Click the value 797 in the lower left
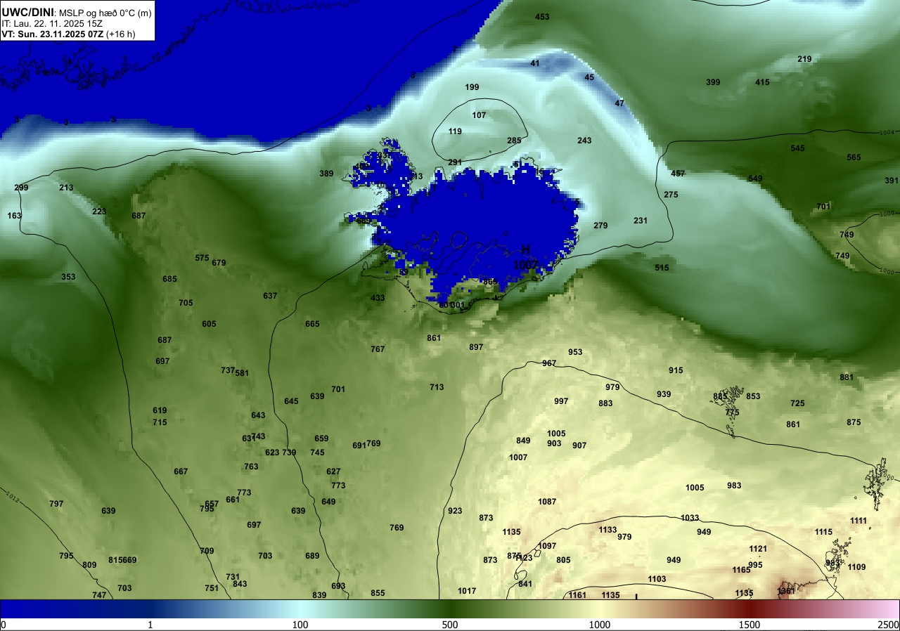900x631 pixels. 56,504
